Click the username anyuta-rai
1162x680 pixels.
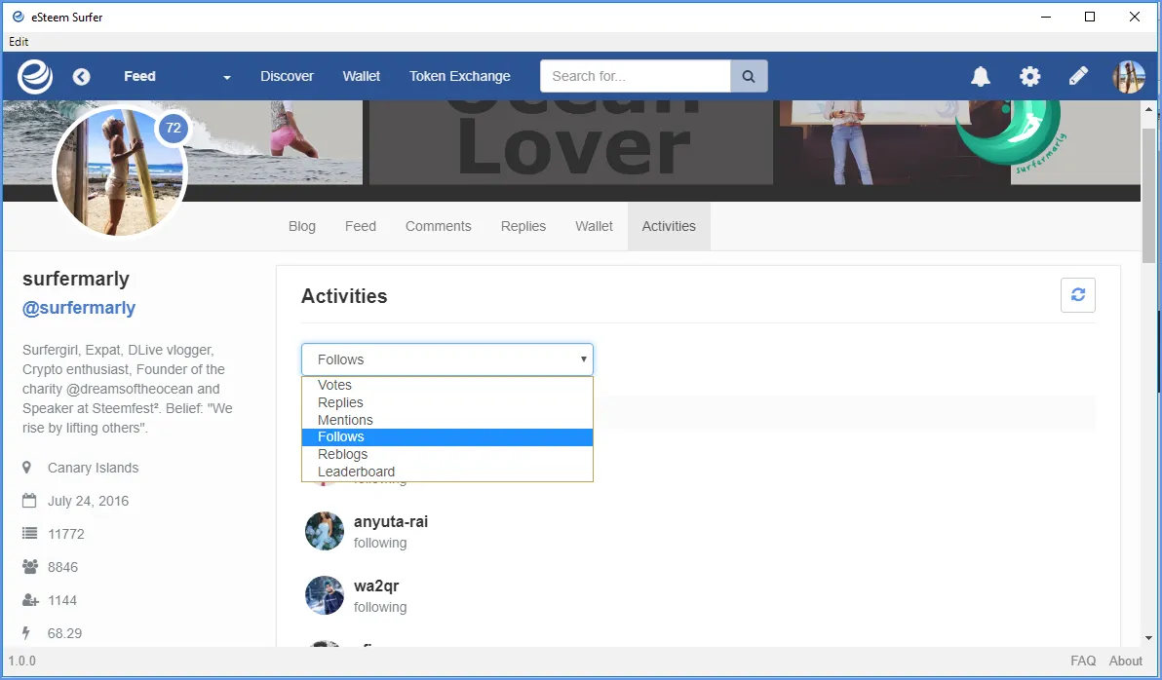tap(391, 521)
